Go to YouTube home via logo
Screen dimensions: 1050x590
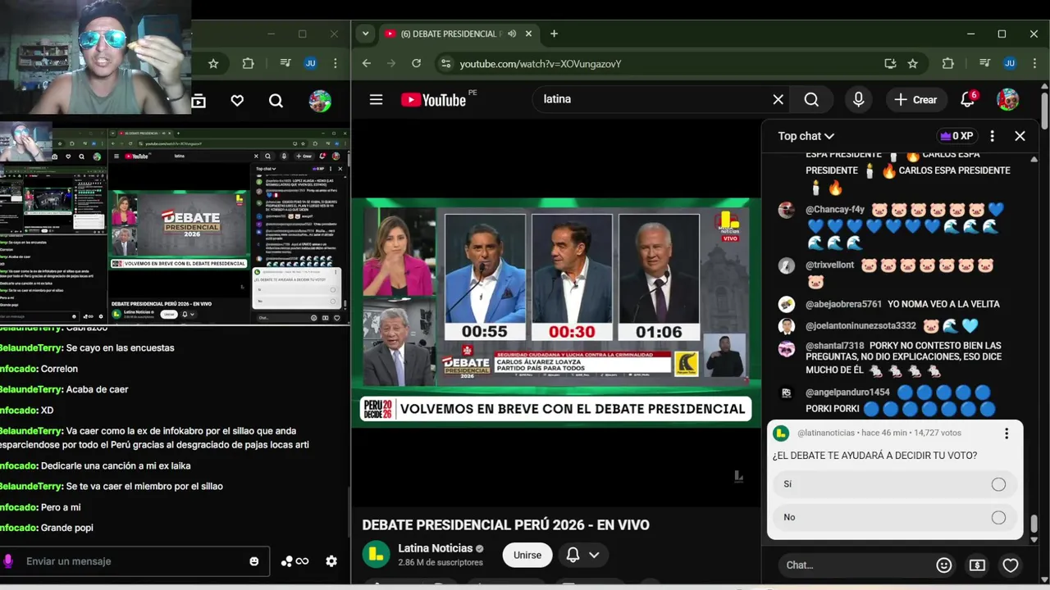tap(434, 100)
